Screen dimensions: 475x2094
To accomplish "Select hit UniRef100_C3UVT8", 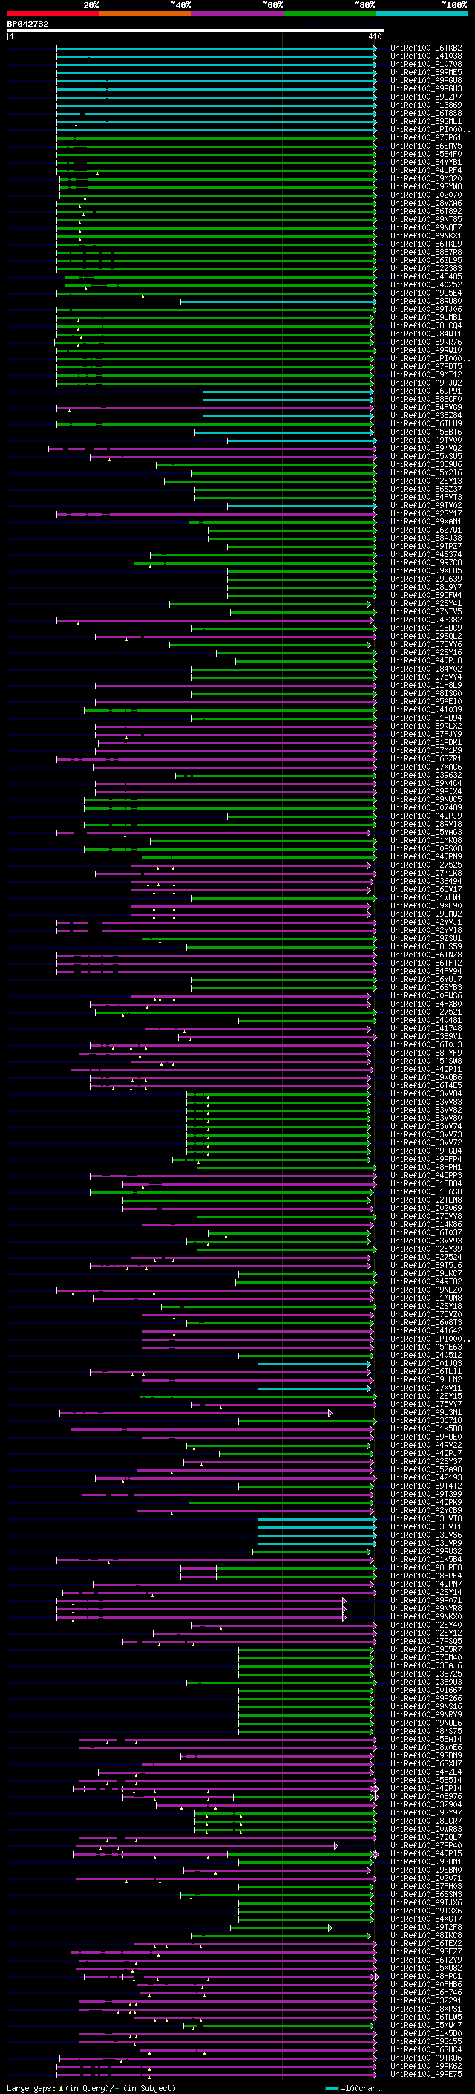I will tap(425, 1518).
